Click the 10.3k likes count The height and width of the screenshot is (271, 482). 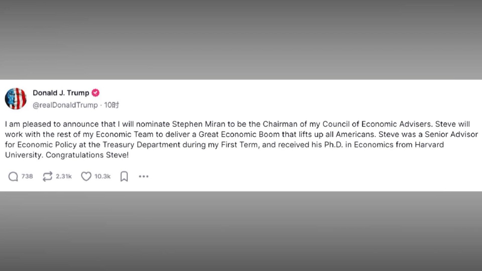(102, 176)
